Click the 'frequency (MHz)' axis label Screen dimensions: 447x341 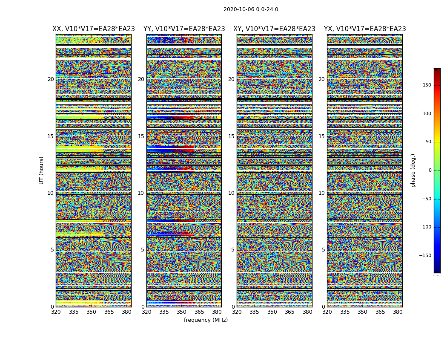pos(206,320)
